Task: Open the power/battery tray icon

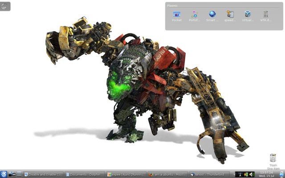Action: click(x=246, y=174)
